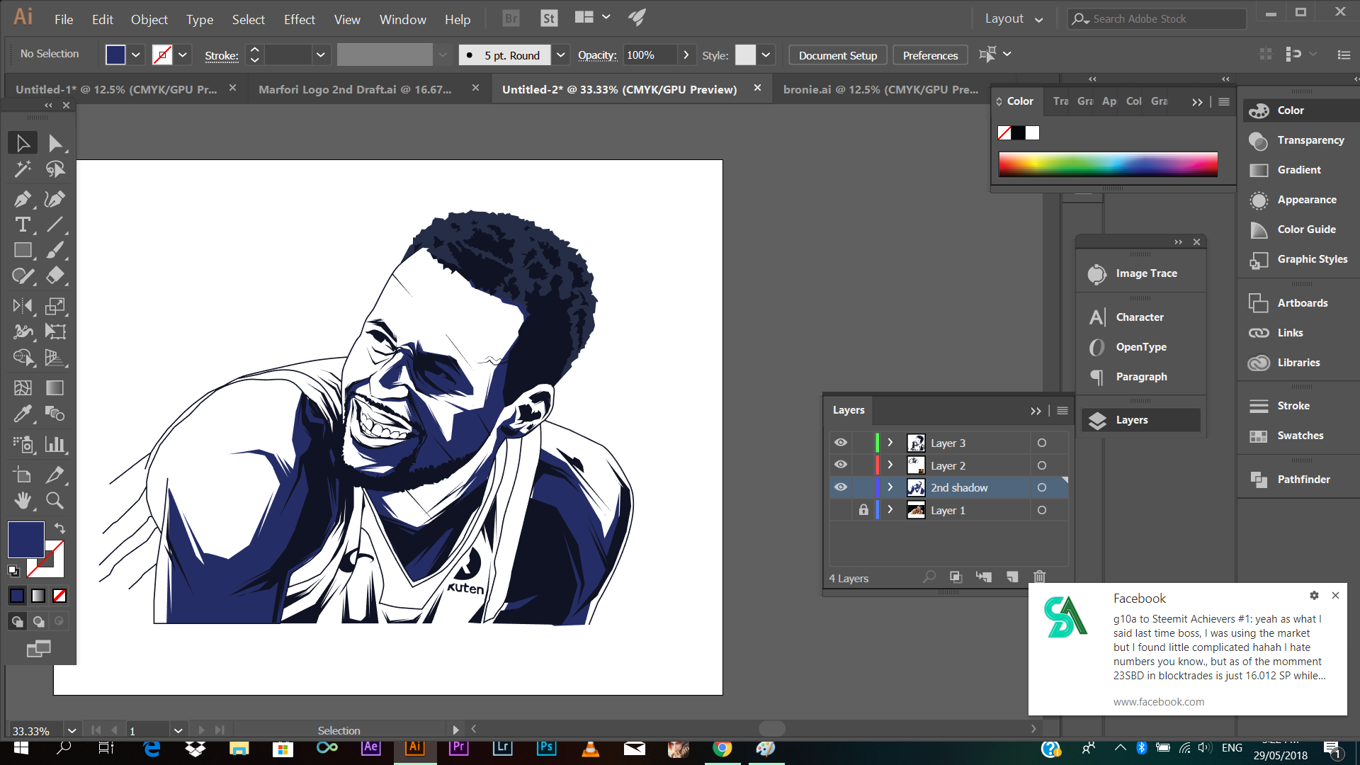Select black swatch in Color panel
The height and width of the screenshot is (765, 1360).
(x=1018, y=132)
